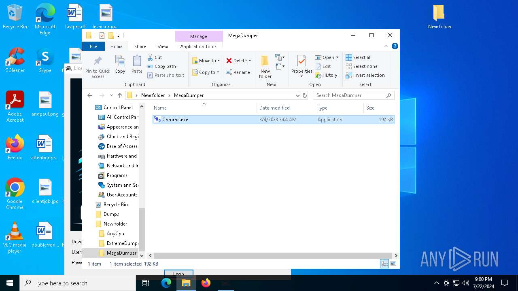
Task: Open New folder on desktop
Action: [x=439, y=17]
